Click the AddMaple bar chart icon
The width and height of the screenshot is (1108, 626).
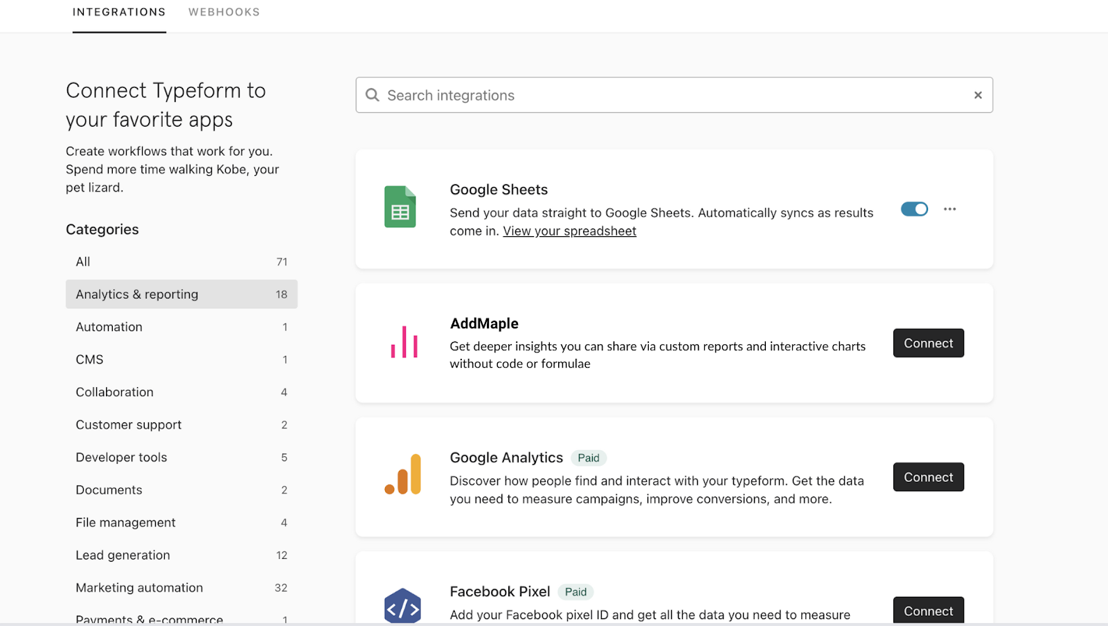[x=404, y=341]
